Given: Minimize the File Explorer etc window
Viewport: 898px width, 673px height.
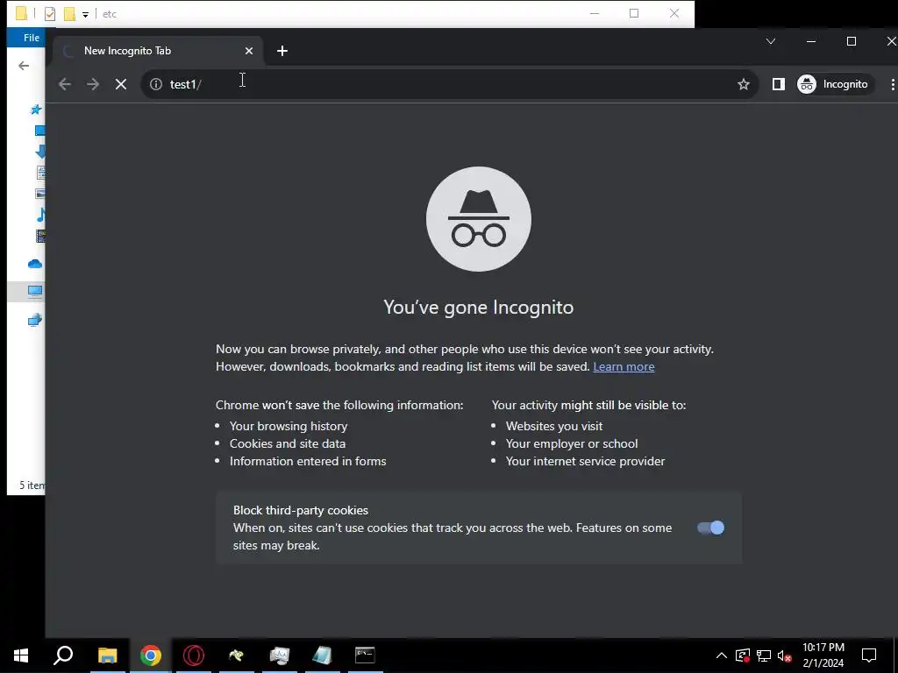Looking at the screenshot, I should (595, 13).
